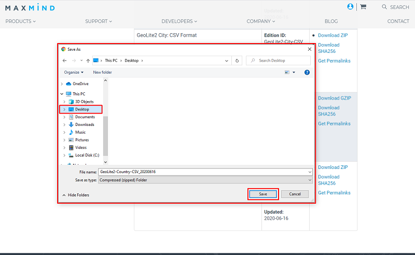Click navigation pane scroll down arrow

(105, 162)
